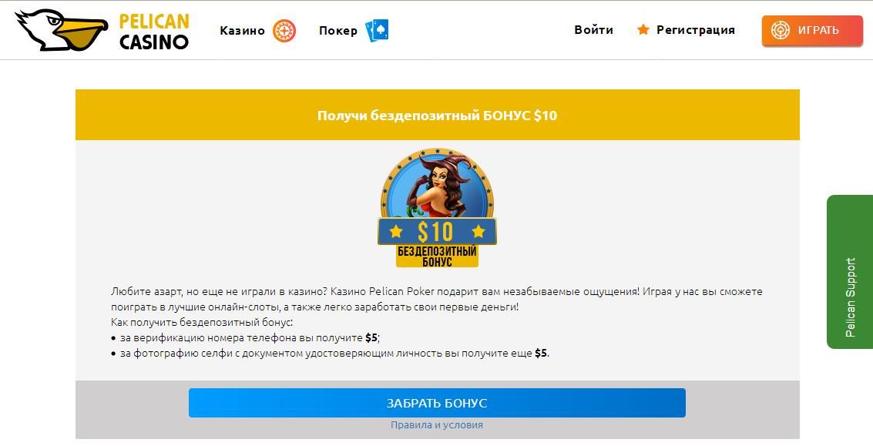Image resolution: width=873 pixels, height=446 pixels.
Task: Click the chip icon inside ИГРАТЬ button
Action: click(x=781, y=30)
